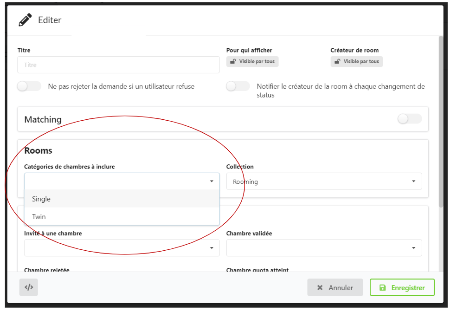Screen dimensions: 450x312
Task: Click the code view brackets icon
Action: [x=29, y=287]
